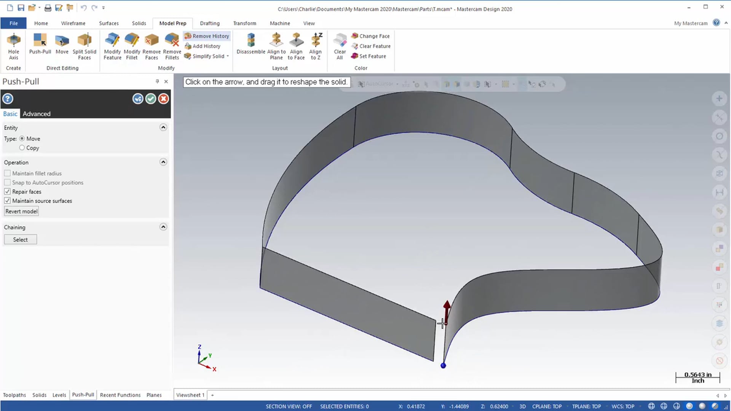
Task: Collapse the Operation section
Action: click(163, 162)
